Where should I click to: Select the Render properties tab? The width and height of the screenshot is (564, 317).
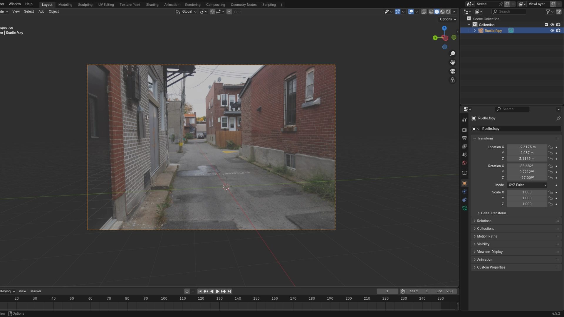(x=464, y=129)
